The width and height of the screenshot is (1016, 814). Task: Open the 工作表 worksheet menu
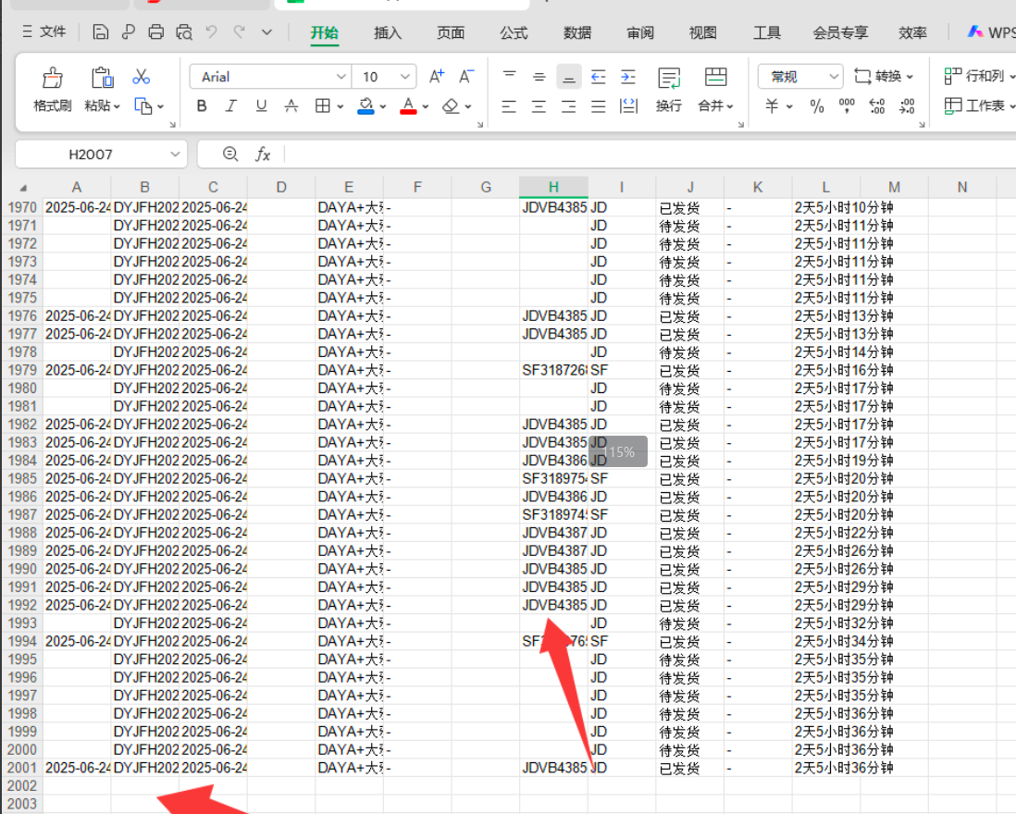pyautogui.click(x=978, y=105)
